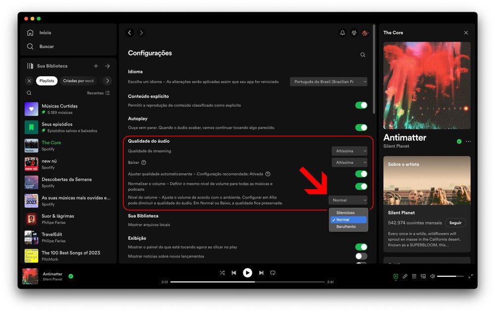Skip to the next track
The width and height of the screenshot is (495, 312).
pyautogui.click(x=261, y=273)
